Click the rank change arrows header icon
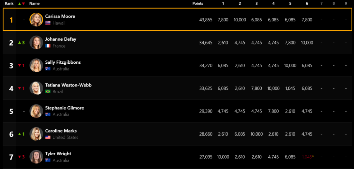Viewport: 354px width, 169px height. (x=21, y=3)
